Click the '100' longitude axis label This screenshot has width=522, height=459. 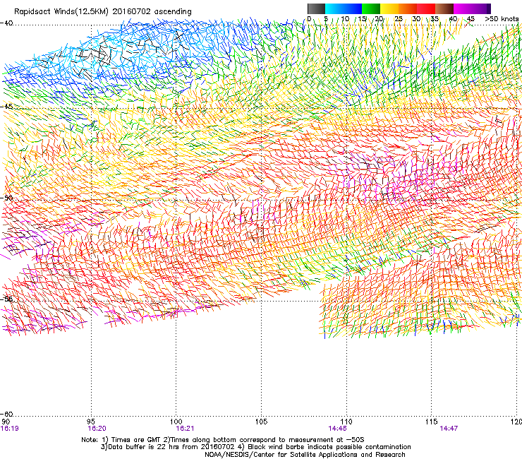click(176, 422)
